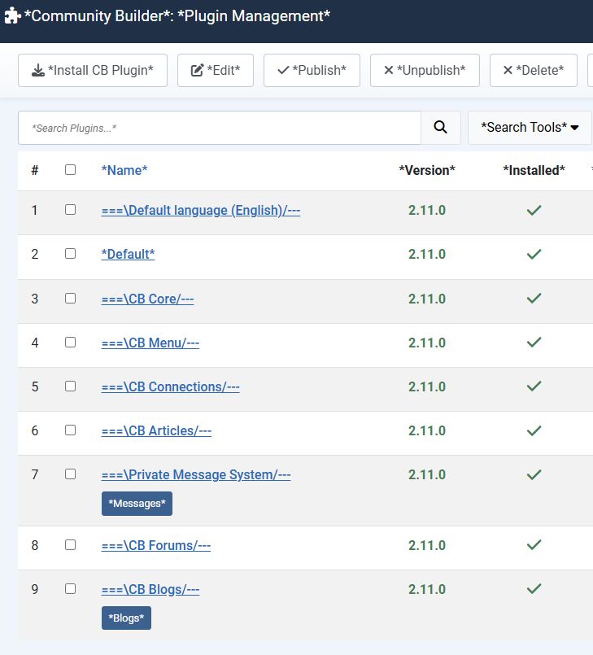This screenshot has width=593, height=655.
Task: Toggle the select-all checkbox in header
Action: pyautogui.click(x=70, y=170)
